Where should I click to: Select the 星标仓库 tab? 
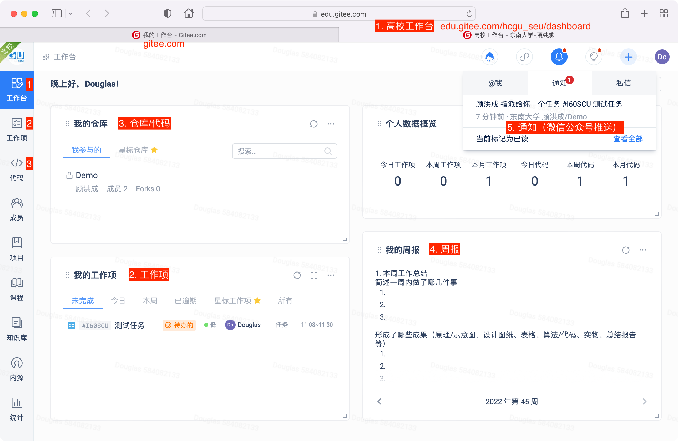(138, 150)
